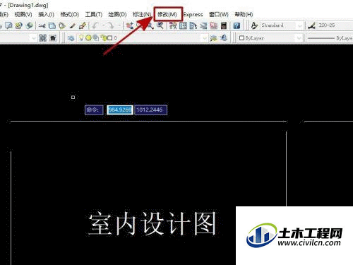Open the Standard text style dropdown

(x=282, y=25)
